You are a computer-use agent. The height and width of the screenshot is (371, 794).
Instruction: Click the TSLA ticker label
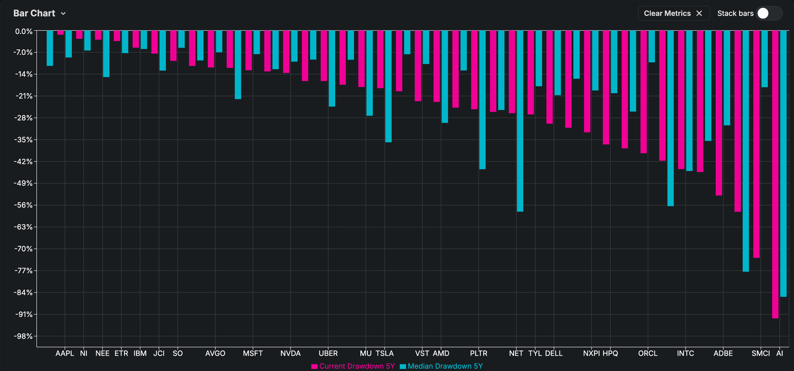pyautogui.click(x=384, y=353)
